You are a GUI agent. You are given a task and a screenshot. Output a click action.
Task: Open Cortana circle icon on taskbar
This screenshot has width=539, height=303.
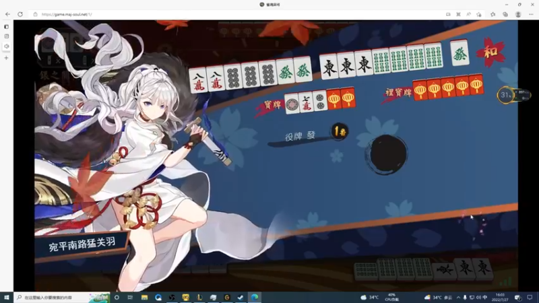pos(117,298)
